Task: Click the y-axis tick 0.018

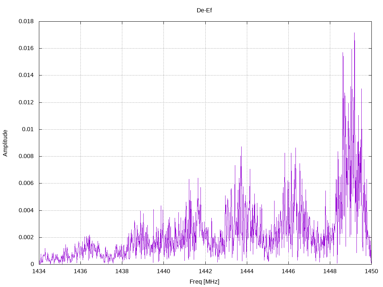Action: (26, 21)
